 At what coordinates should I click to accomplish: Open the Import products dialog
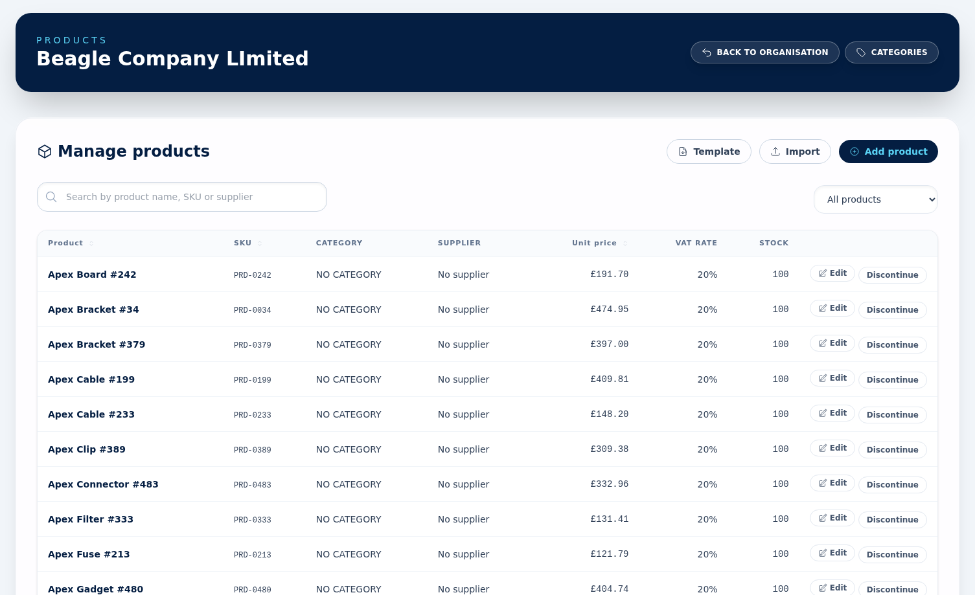[x=795, y=152]
